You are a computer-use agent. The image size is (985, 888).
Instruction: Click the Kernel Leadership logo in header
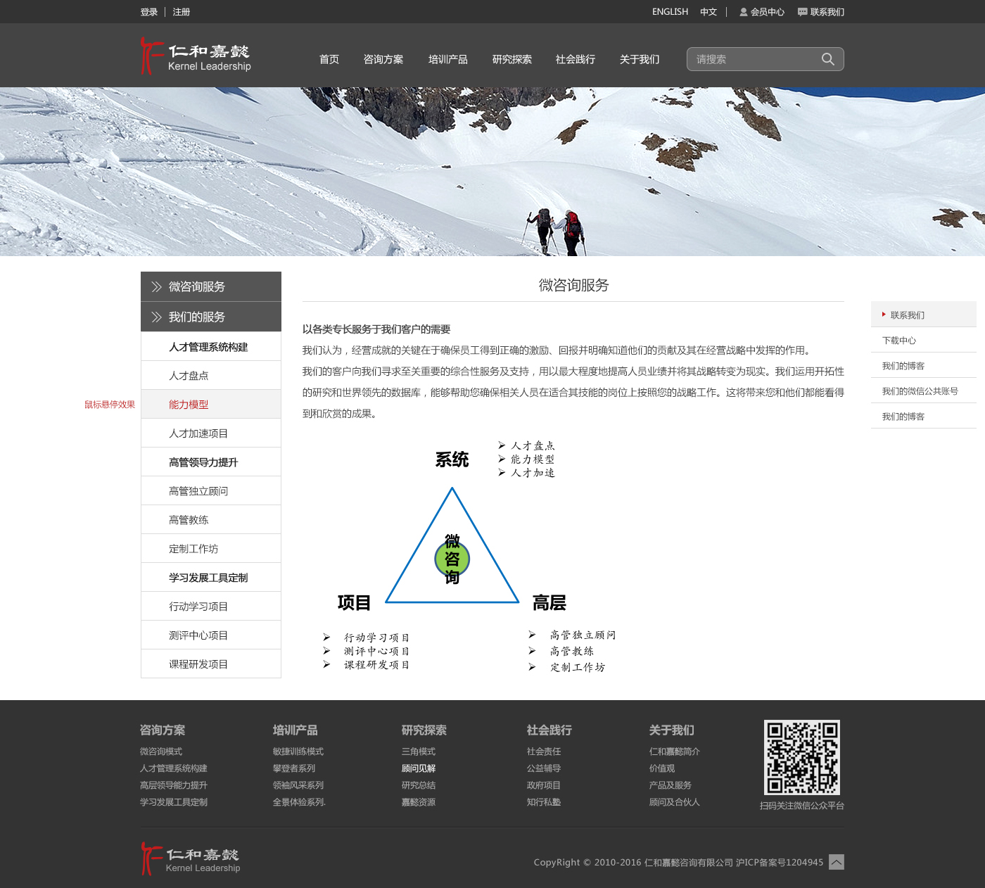[x=196, y=56]
